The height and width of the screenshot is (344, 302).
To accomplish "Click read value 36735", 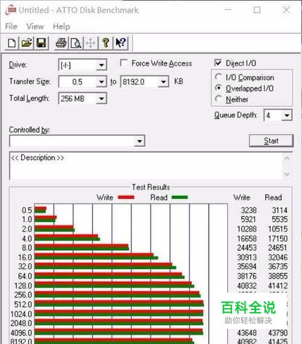I will tap(278, 267).
